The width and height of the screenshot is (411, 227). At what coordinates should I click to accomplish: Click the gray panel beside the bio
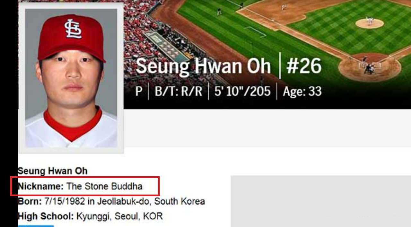[x=321, y=201]
